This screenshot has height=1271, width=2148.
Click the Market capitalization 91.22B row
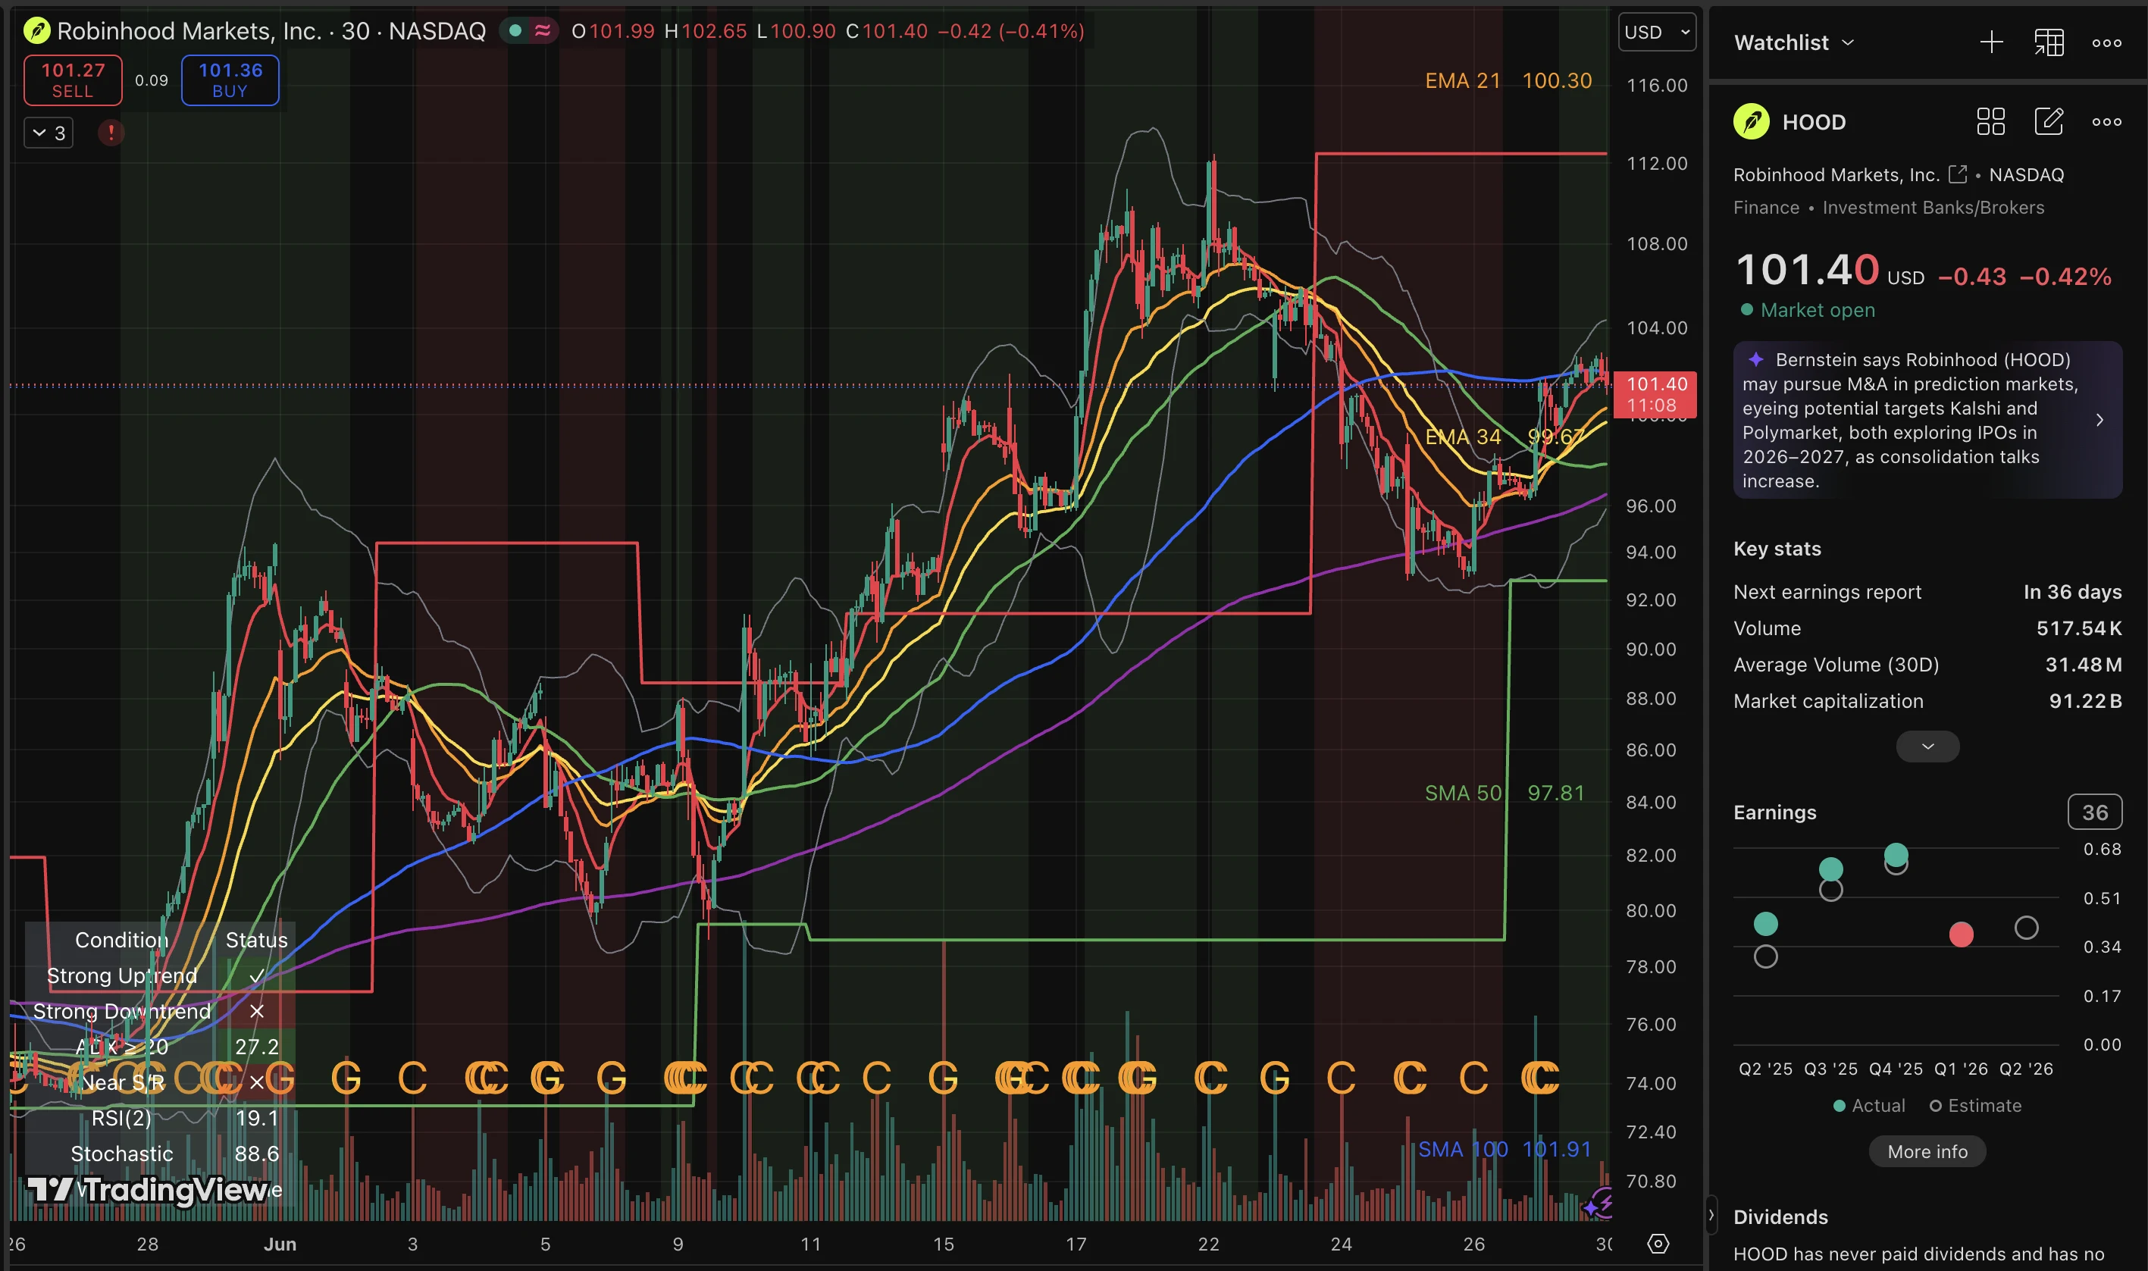tap(1927, 702)
